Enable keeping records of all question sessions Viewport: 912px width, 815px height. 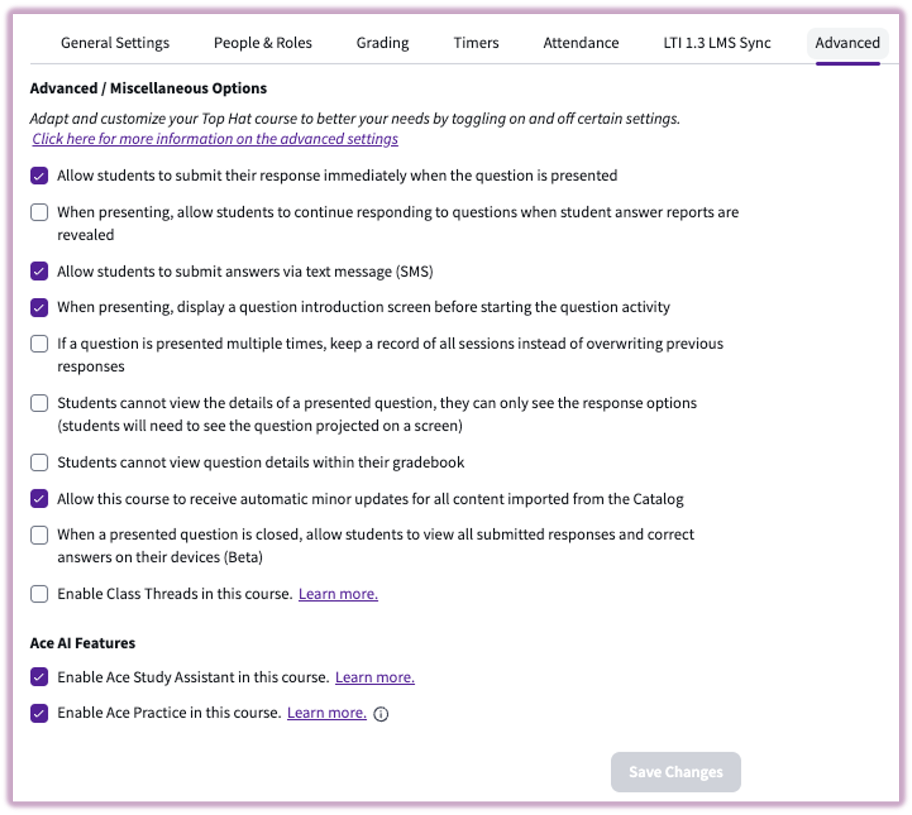click(39, 344)
